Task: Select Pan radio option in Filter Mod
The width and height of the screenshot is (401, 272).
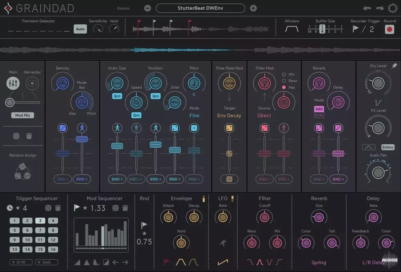Action: [284, 87]
